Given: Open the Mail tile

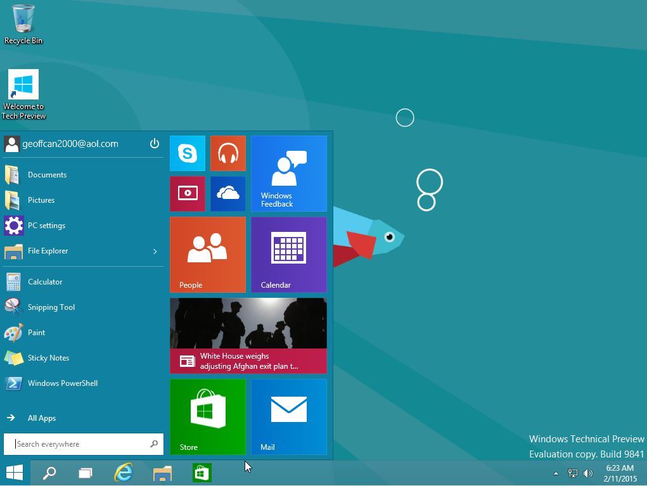Looking at the screenshot, I should coord(289,417).
